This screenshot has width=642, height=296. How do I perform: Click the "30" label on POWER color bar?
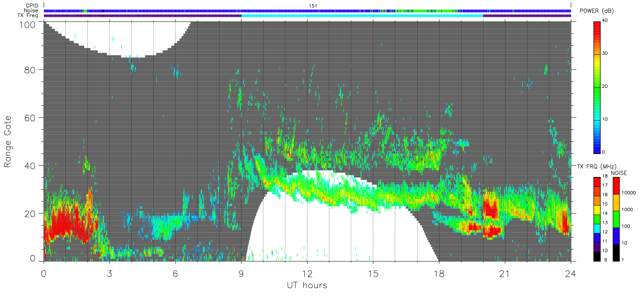tap(605, 54)
